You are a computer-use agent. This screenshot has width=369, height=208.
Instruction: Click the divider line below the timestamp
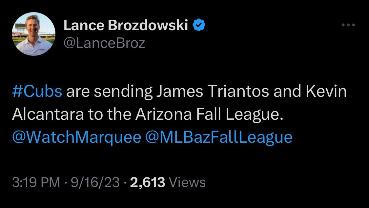pos(184,202)
